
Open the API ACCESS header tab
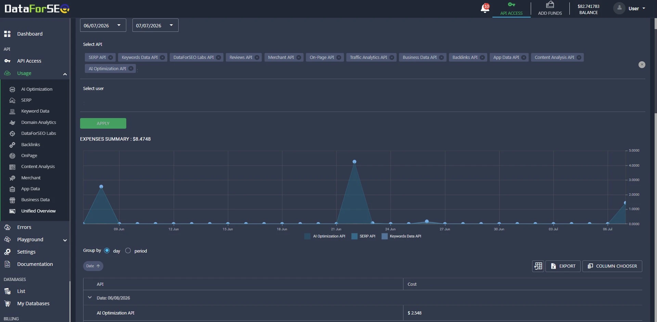coord(511,9)
